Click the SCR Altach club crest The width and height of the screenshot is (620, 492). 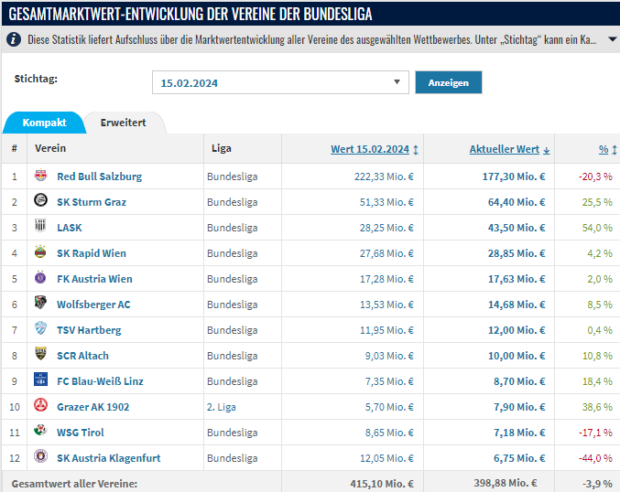(40, 354)
